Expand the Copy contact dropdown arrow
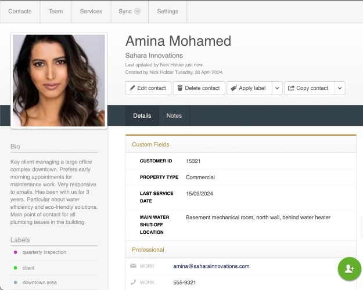363x290 pixels. point(340,88)
